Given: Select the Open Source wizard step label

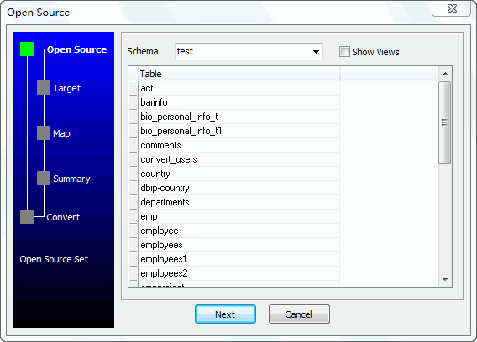Looking at the screenshot, I should pyautogui.click(x=77, y=49).
